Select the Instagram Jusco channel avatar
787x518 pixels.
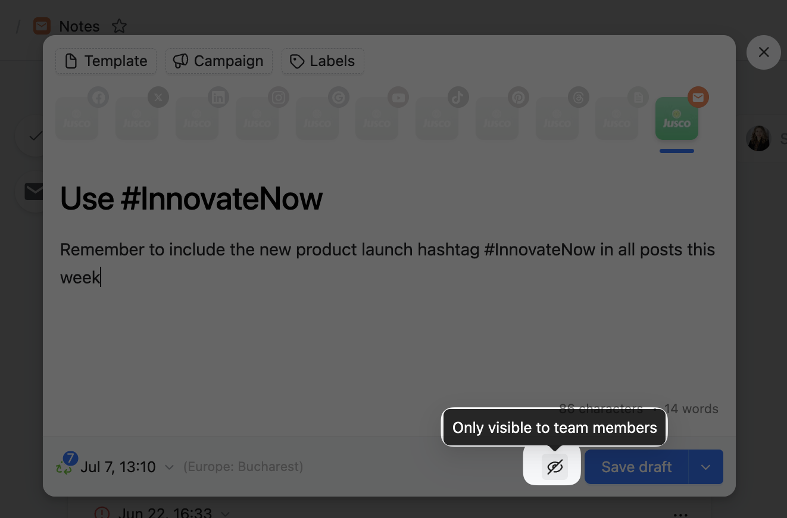click(x=257, y=118)
